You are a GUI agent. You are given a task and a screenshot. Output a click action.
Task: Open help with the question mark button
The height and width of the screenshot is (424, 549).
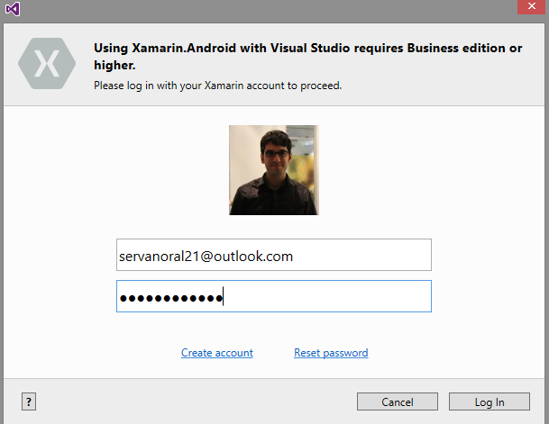[29, 401]
